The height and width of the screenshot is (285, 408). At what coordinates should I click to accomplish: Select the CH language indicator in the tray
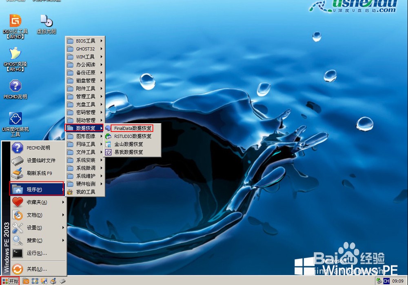point(386,281)
